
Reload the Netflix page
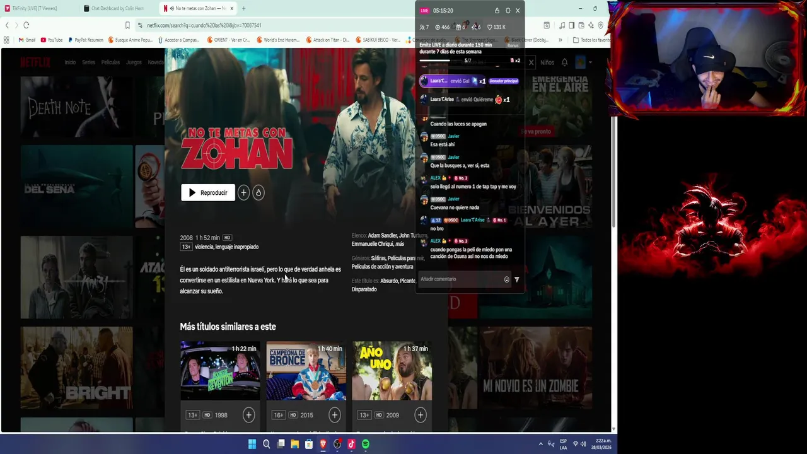point(26,25)
